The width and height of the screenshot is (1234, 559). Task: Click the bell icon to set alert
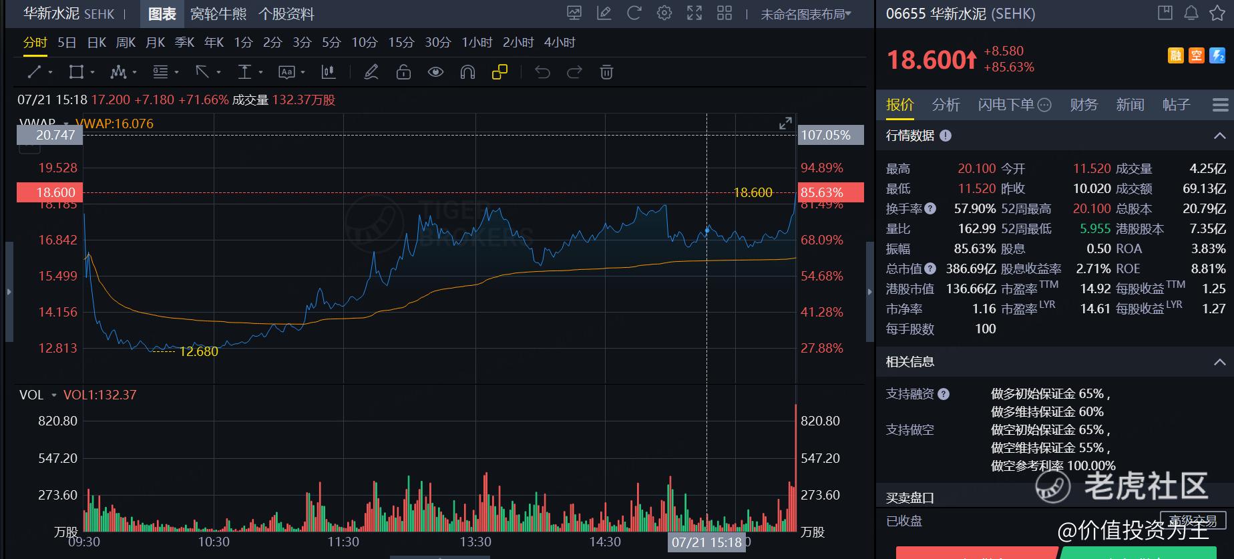[1191, 13]
